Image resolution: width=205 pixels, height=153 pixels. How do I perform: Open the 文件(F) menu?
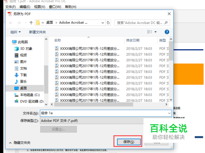10,7
